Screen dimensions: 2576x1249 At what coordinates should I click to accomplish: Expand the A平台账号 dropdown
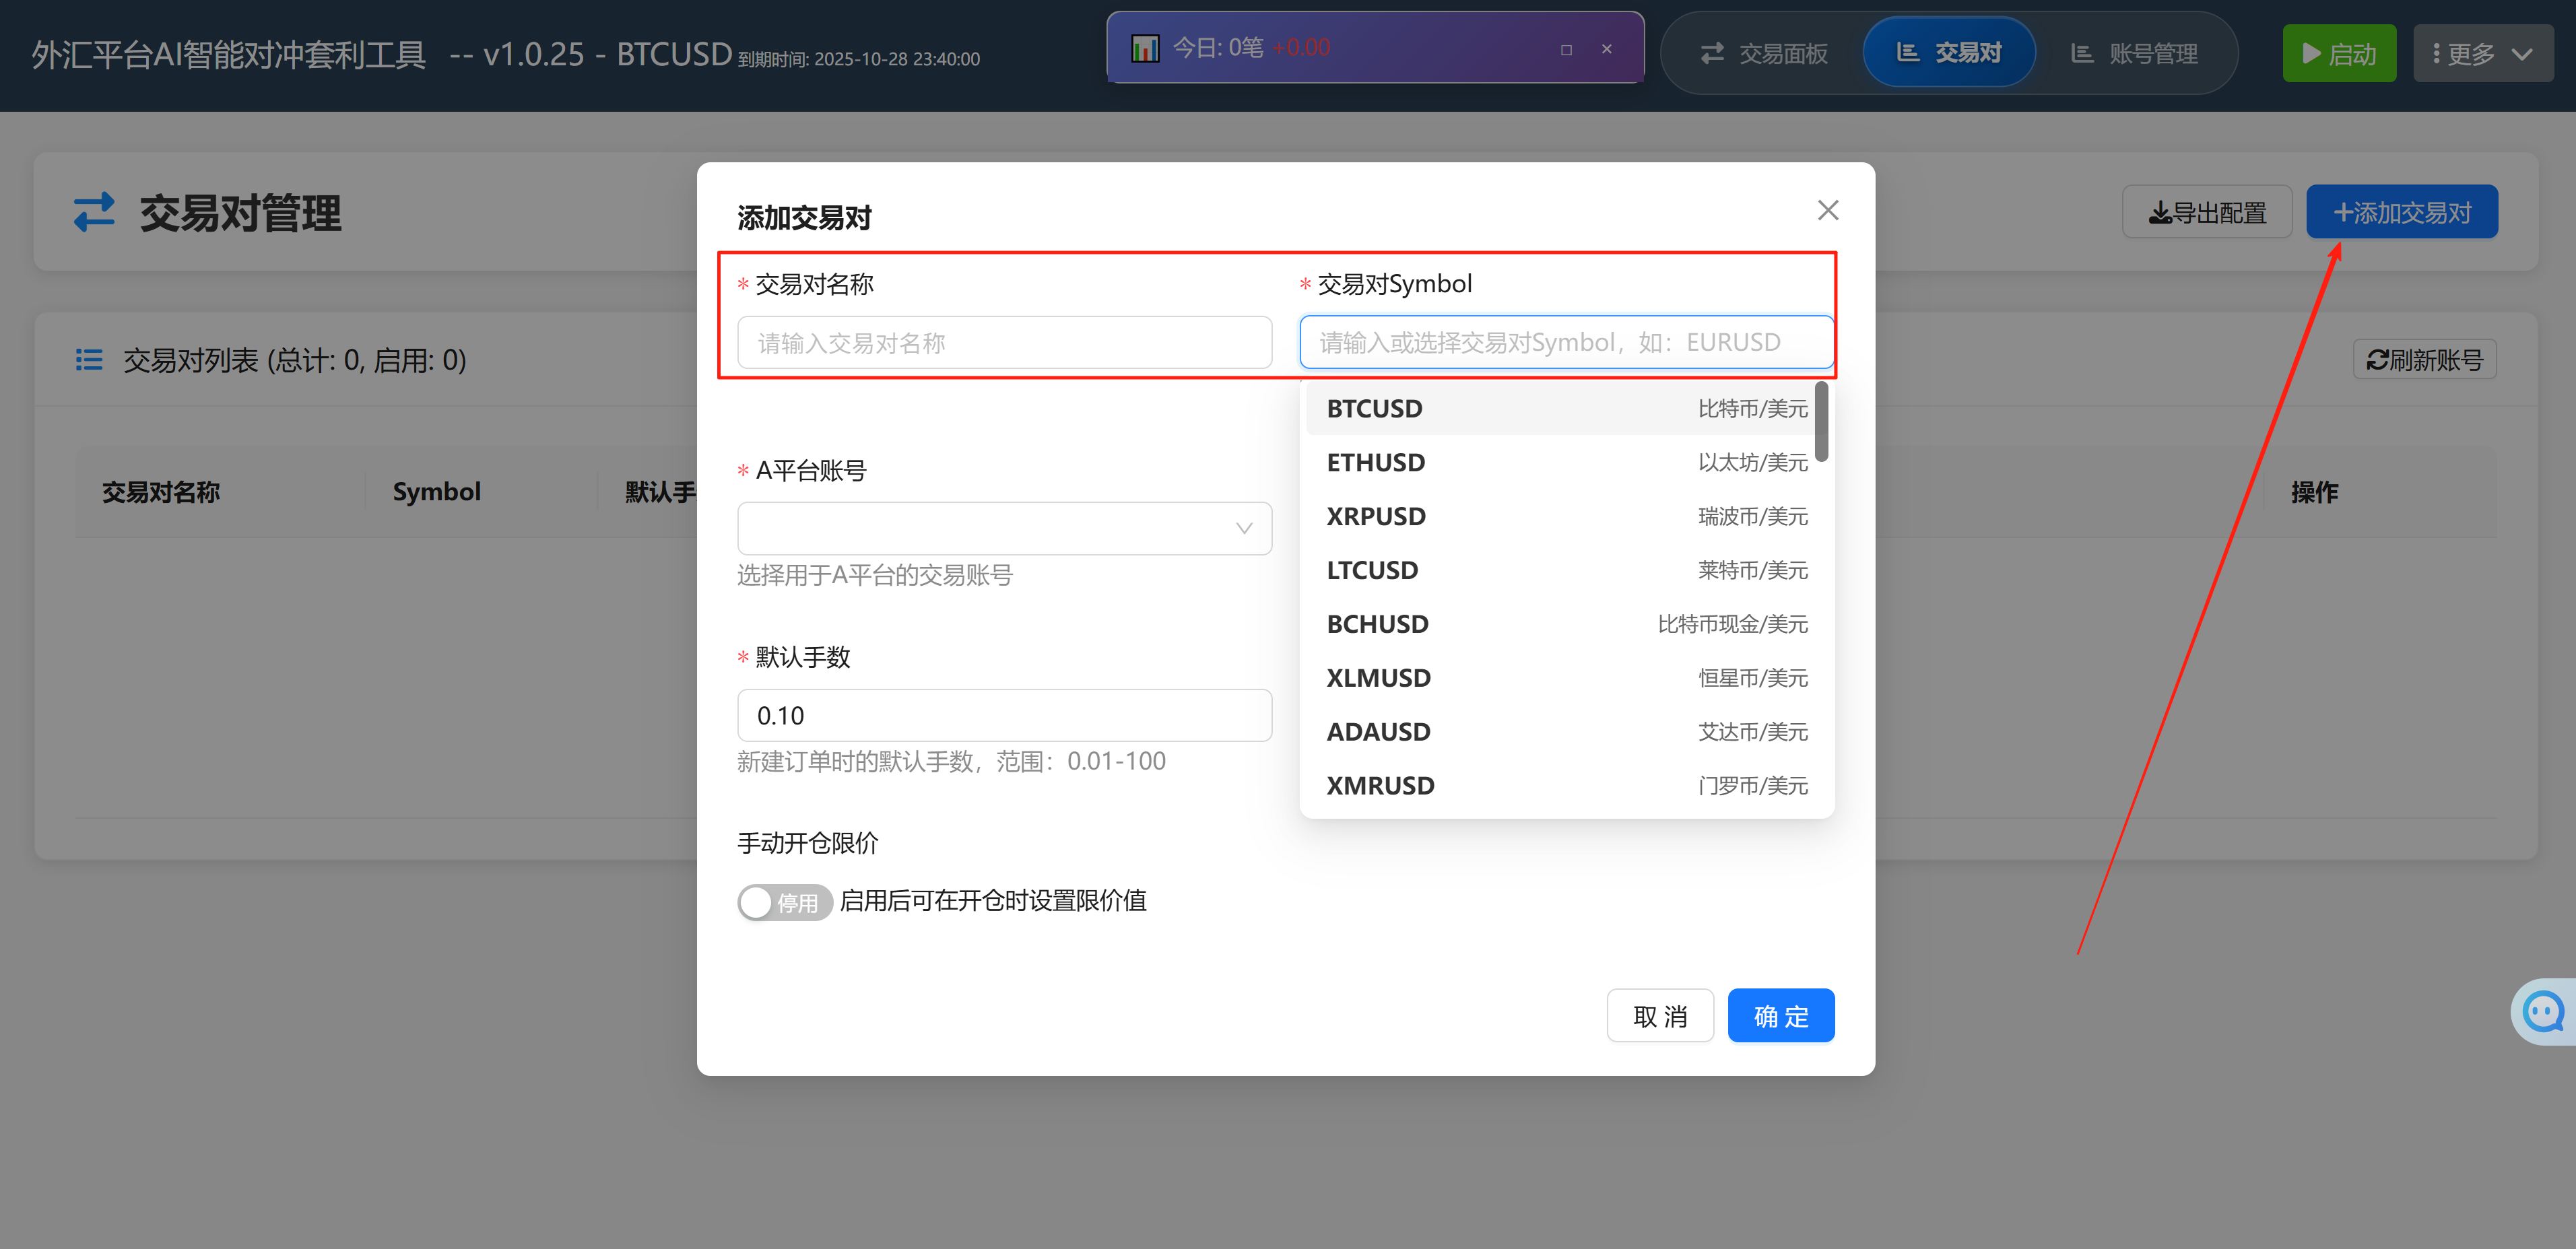[x=1004, y=528]
